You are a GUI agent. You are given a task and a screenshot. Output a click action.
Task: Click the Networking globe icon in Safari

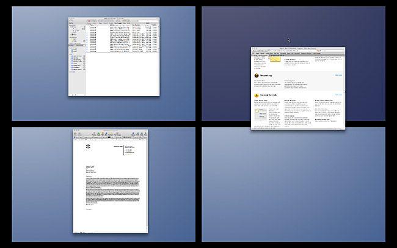coord(257,76)
